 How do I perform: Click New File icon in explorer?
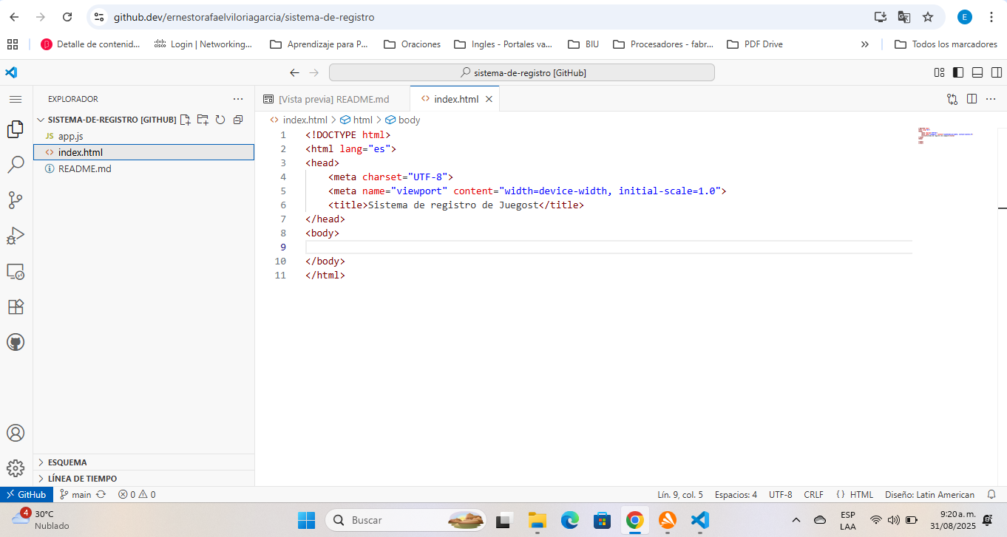pos(185,120)
